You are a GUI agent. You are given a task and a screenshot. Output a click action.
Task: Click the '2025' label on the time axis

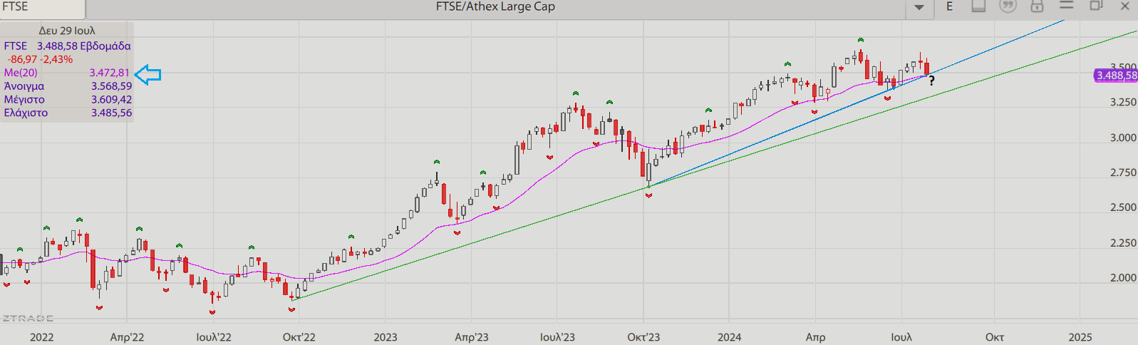click(1080, 337)
